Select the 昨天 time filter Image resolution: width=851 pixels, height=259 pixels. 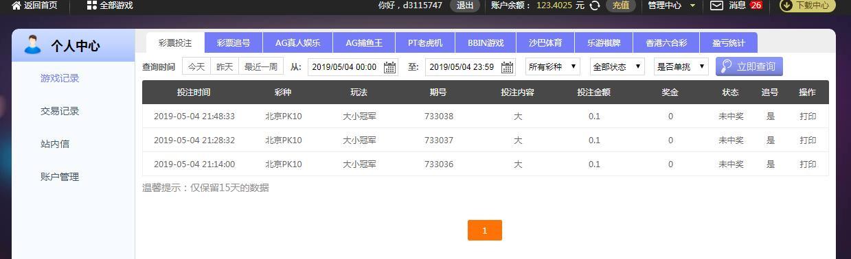225,66
